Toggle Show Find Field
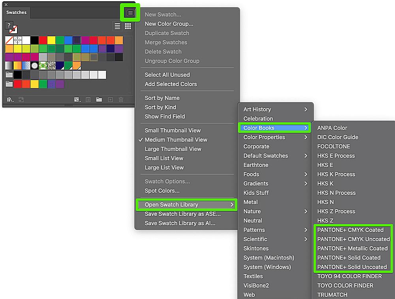The width and height of the screenshot is (395, 299). [x=165, y=116]
